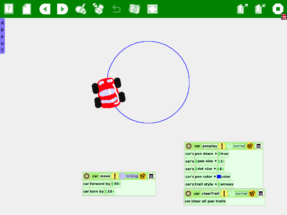Expand arrow after dot size 6

[223, 169]
